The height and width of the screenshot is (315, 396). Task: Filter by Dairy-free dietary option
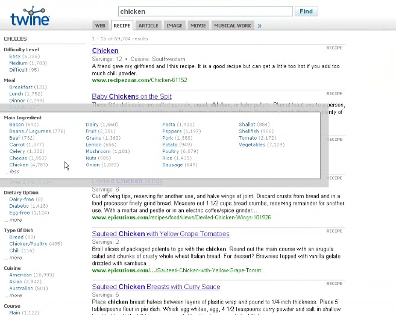[22, 199]
